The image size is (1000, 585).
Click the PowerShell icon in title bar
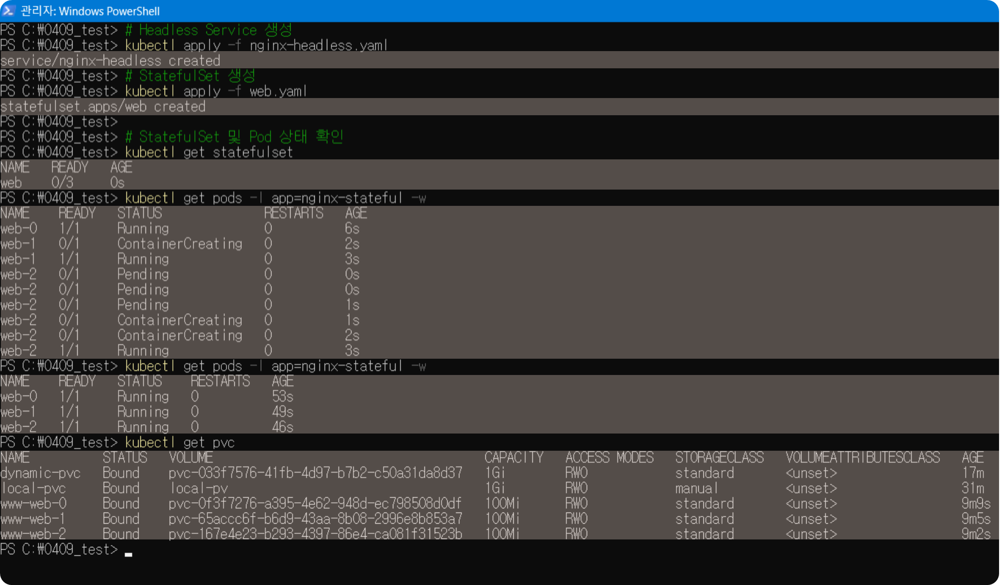point(8,10)
